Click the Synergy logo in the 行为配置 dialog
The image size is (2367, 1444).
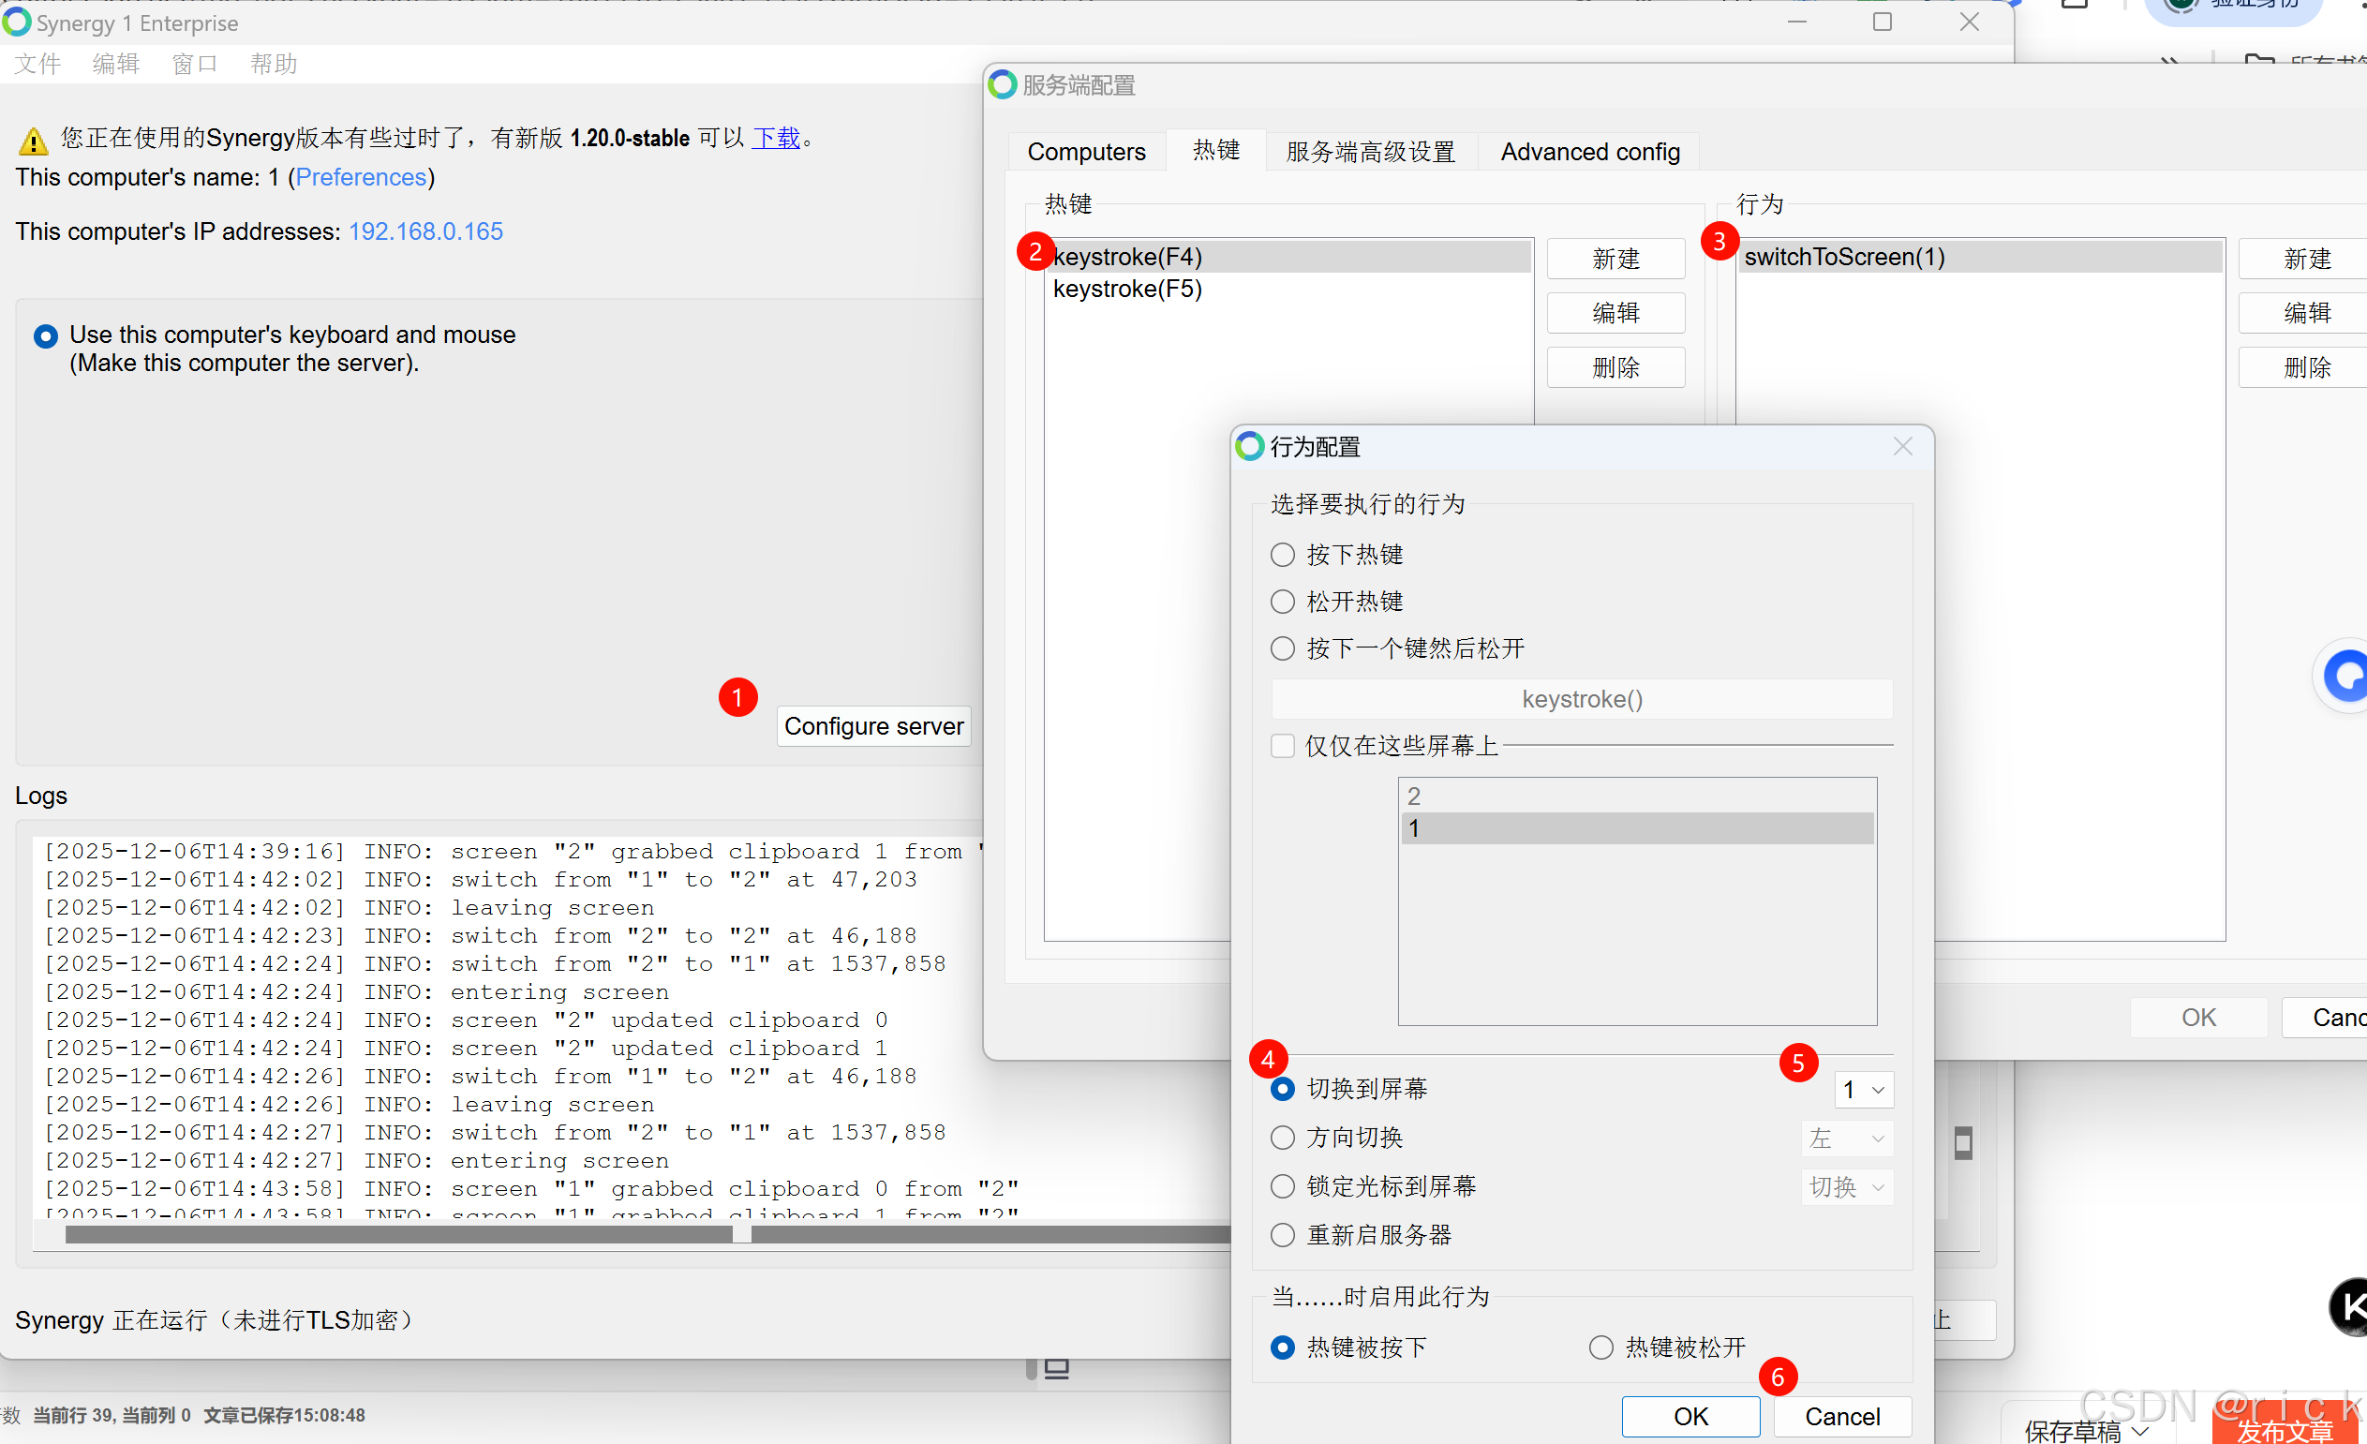click(x=1249, y=447)
